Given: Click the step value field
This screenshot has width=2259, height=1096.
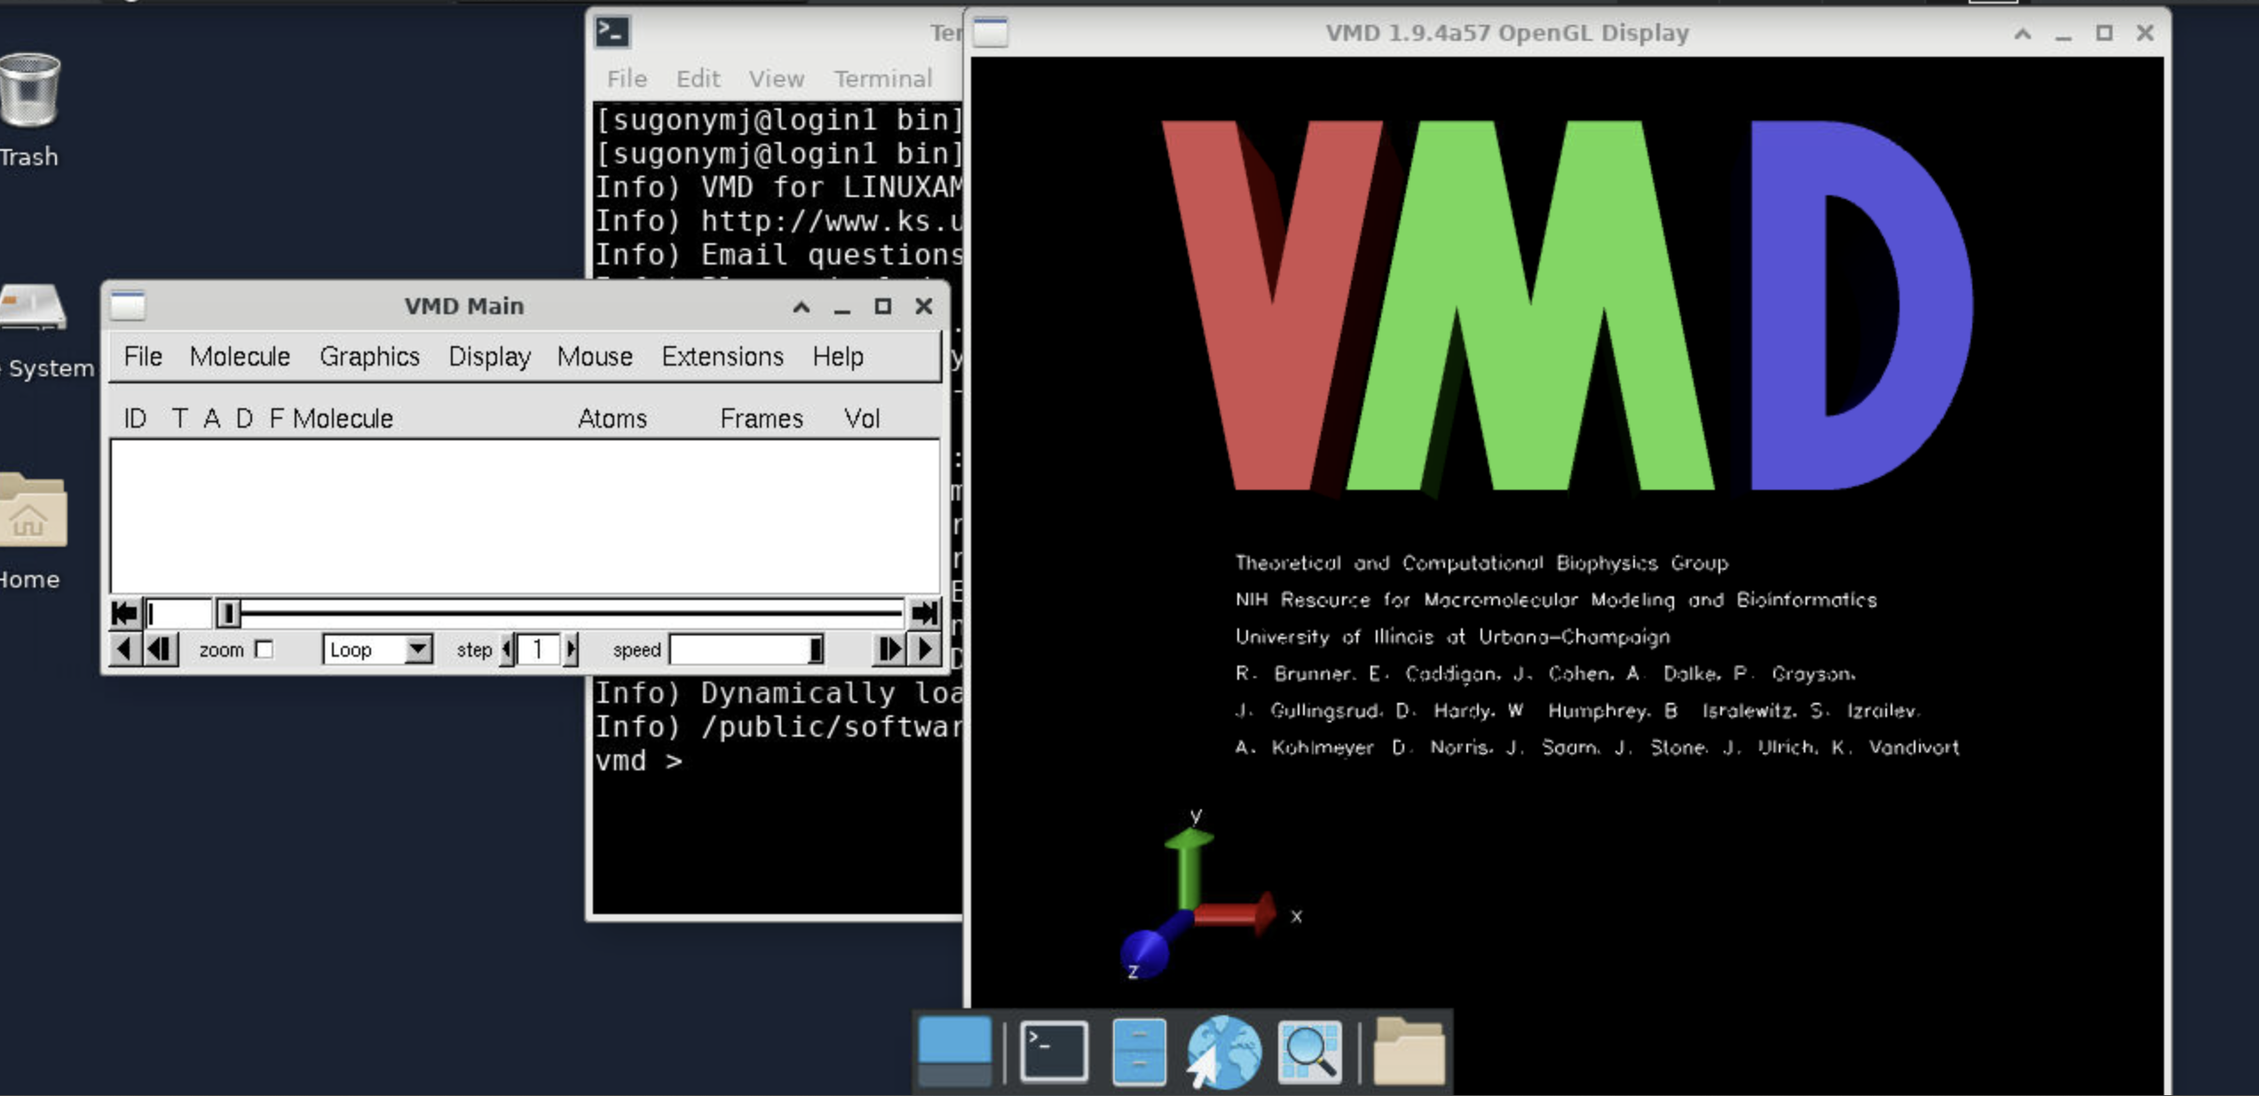Looking at the screenshot, I should point(539,650).
